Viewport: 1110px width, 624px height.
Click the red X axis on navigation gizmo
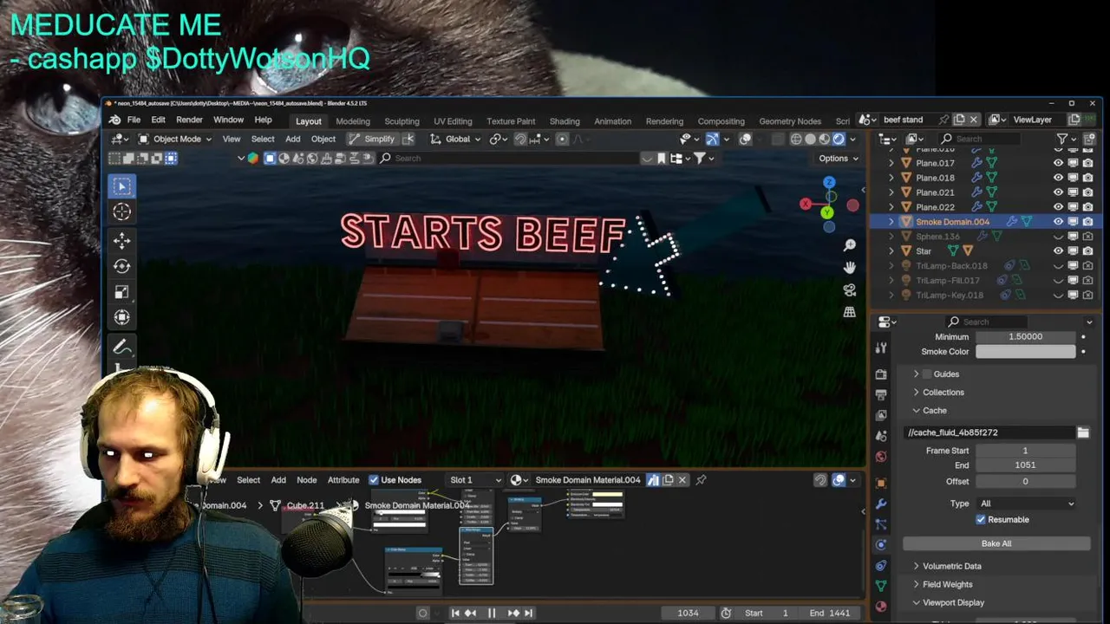click(806, 205)
